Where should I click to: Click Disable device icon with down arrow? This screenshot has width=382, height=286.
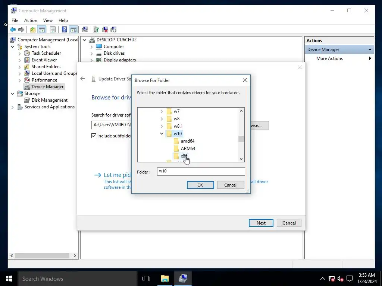pyautogui.click(x=113, y=30)
